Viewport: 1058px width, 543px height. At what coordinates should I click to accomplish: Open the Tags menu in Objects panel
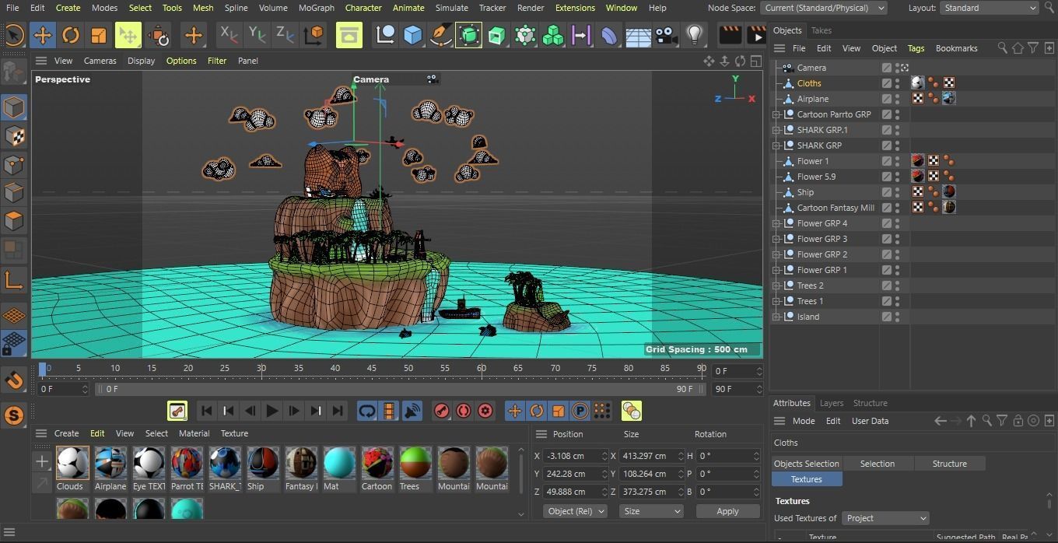[x=916, y=48]
